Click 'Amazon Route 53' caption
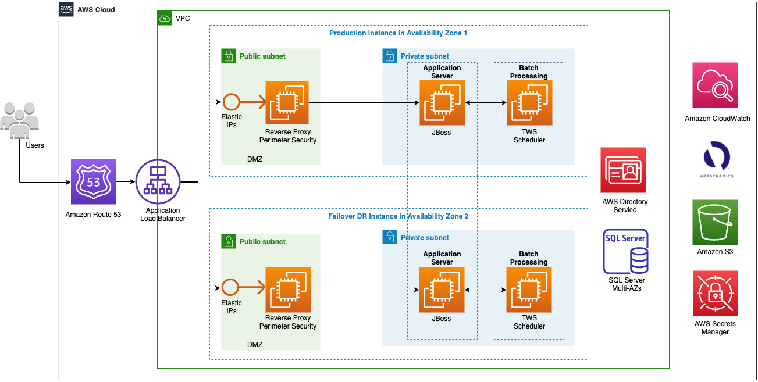758x382 pixels. point(93,215)
